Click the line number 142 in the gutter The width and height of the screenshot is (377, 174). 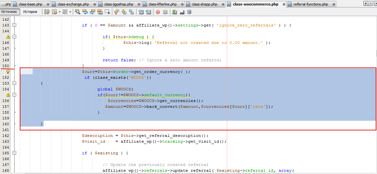pyautogui.click(x=5, y=19)
